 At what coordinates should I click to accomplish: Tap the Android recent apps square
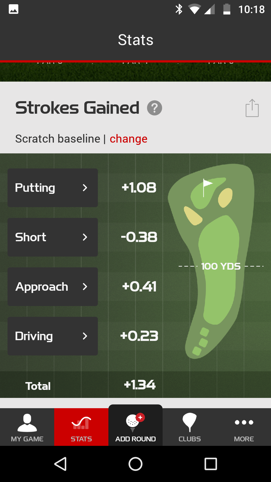(x=211, y=464)
